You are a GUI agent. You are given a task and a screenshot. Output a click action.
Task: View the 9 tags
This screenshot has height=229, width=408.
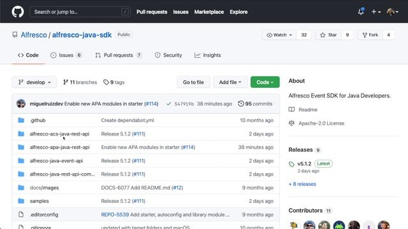tap(114, 82)
